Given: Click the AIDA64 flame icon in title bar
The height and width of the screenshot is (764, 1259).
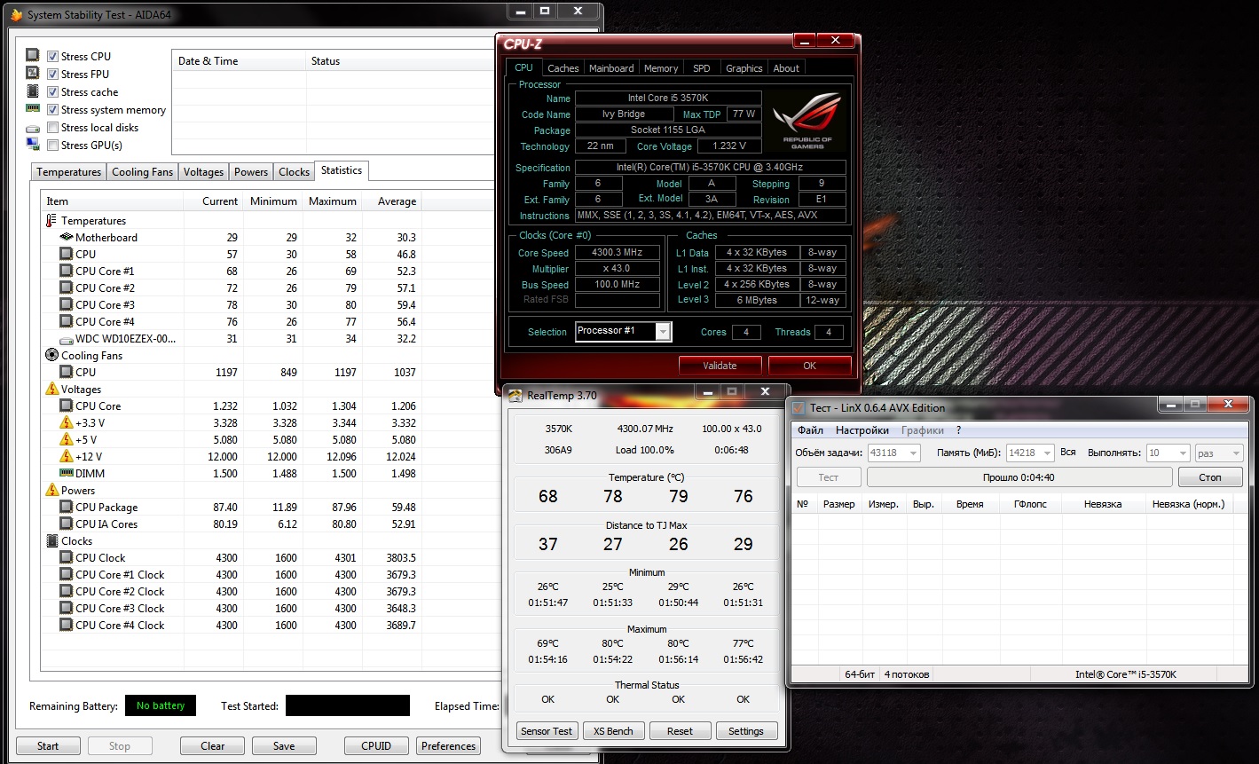Looking at the screenshot, I should 16,15.
